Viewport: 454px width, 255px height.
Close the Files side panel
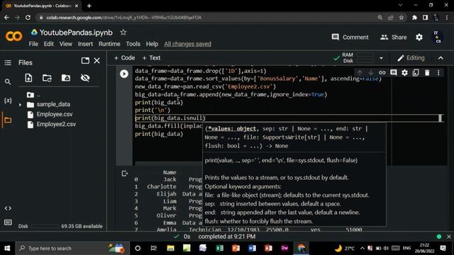tap(96, 60)
